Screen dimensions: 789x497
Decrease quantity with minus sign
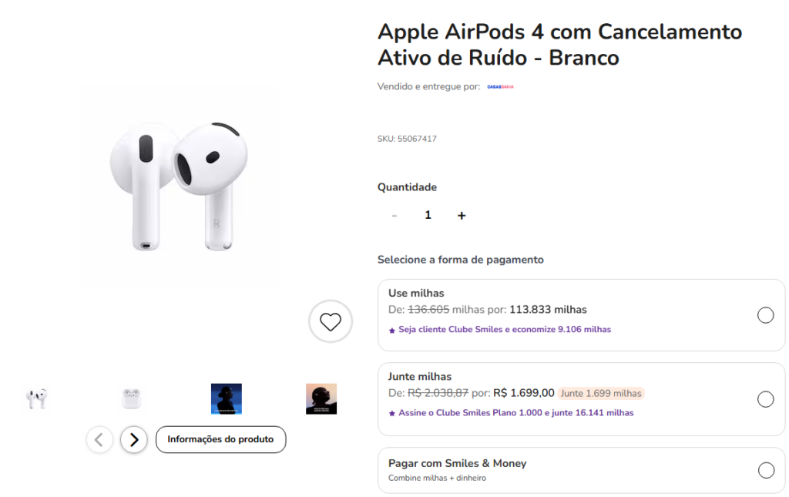click(394, 216)
